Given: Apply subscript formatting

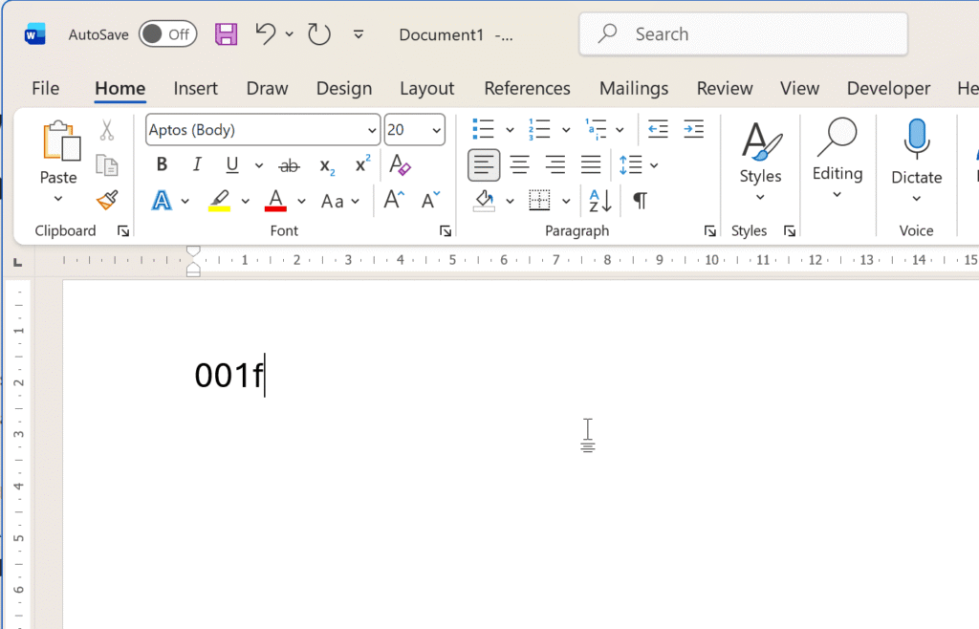Looking at the screenshot, I should (x=325, y=164).
